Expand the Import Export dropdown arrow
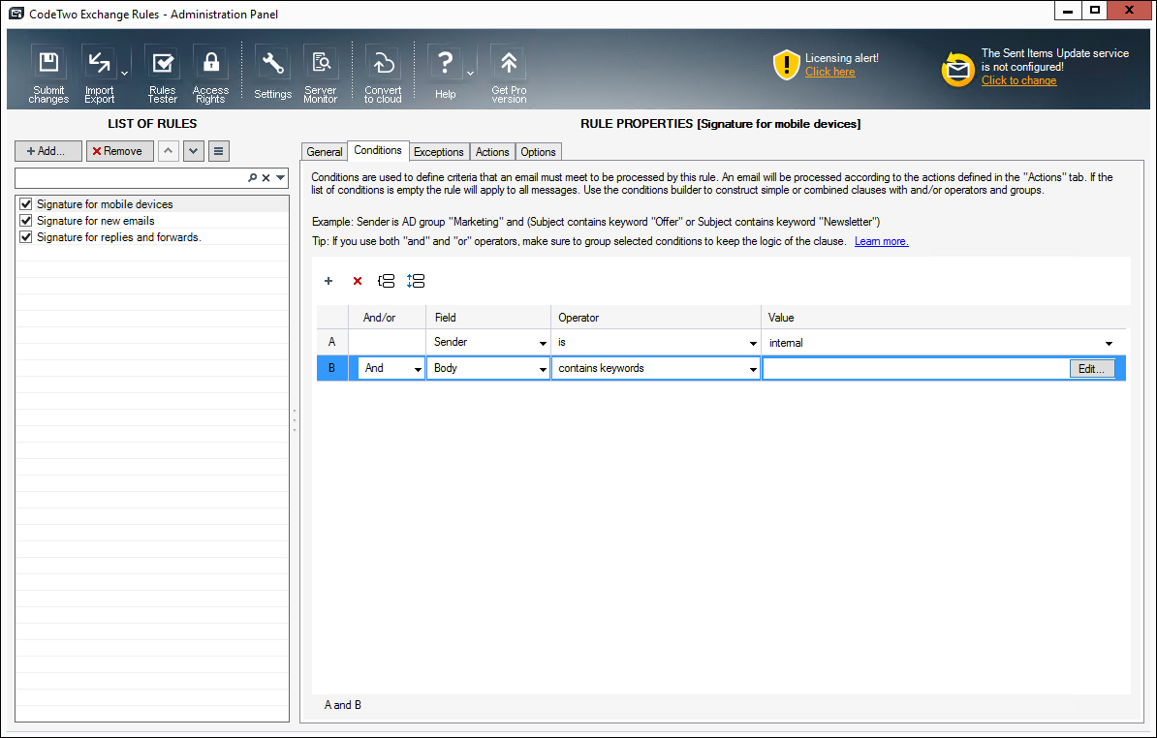Screen dimensions: 1157x738 point(124,73)
